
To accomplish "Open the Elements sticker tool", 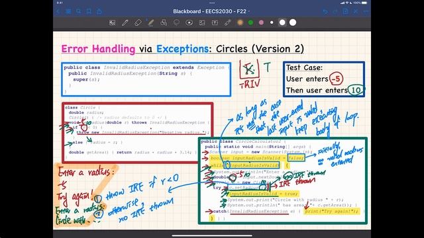I will click(189, 22).
